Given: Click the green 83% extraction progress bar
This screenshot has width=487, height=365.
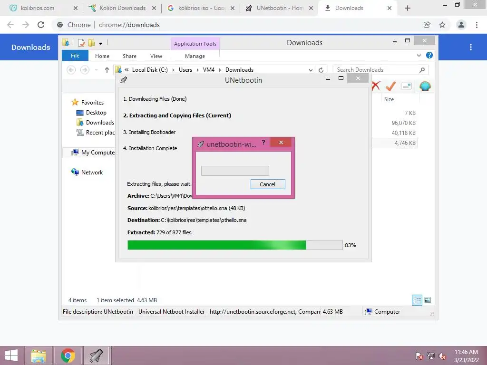Looking at the screenshot, I should pyautogui.click(x=235, y=245).
